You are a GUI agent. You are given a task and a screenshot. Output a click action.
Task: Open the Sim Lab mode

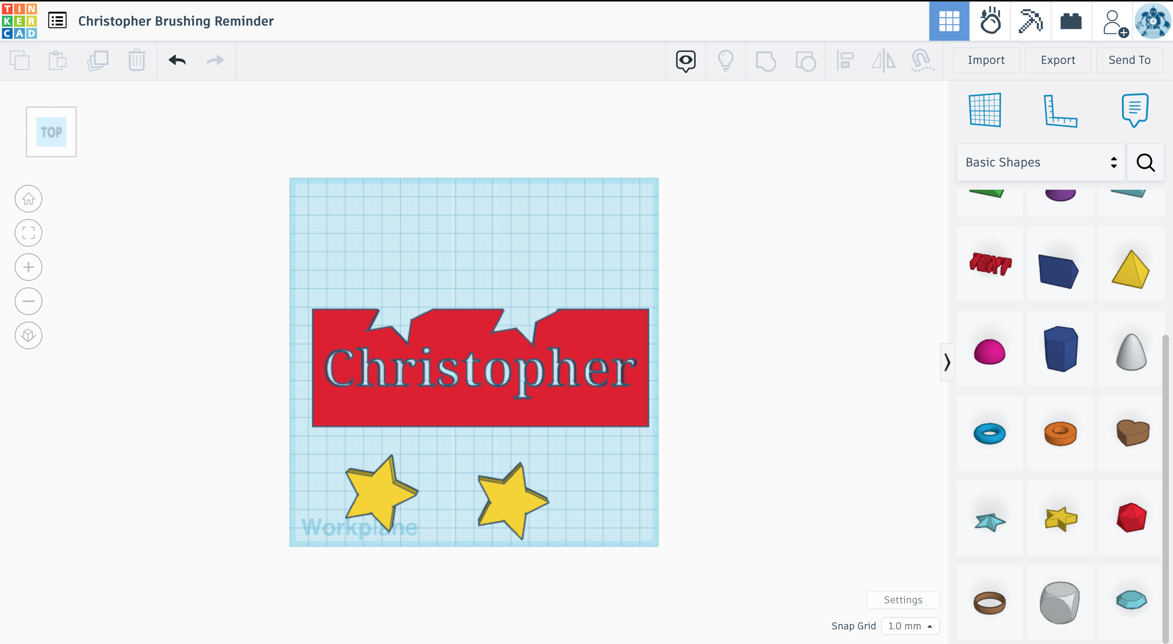tap(990, 21)
